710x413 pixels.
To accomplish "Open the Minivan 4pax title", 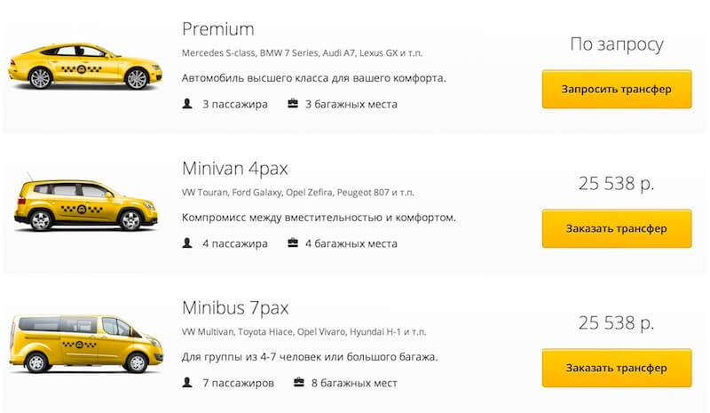I will coord(235,169).
